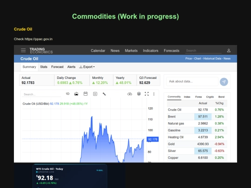Screen dimensions: 251x188
Task: Click the Price - Chart - Historical Data - News link
Action: (x=208, y=58)
